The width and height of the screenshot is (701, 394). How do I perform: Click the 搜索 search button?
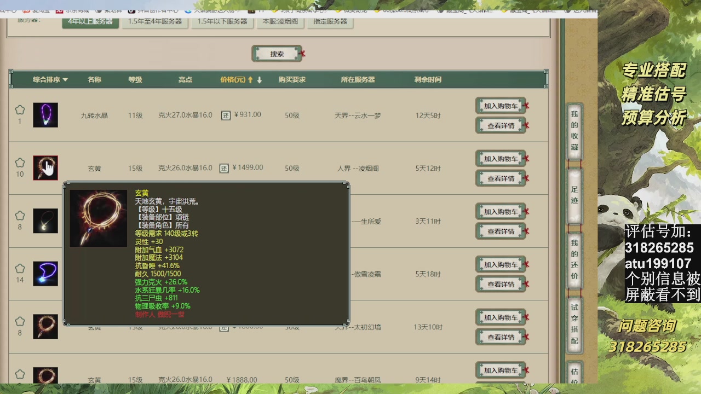277,54
